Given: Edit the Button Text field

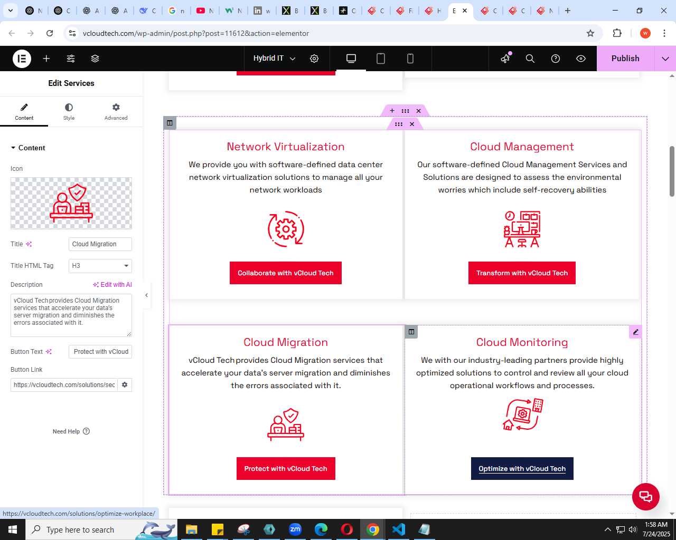Looking at the screenshot, I should (x=100, y=352).
